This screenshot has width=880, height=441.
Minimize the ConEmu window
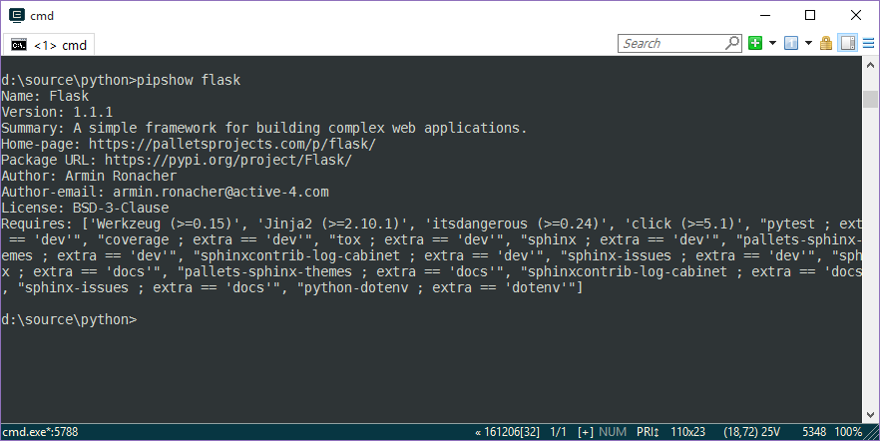(764, 15)
